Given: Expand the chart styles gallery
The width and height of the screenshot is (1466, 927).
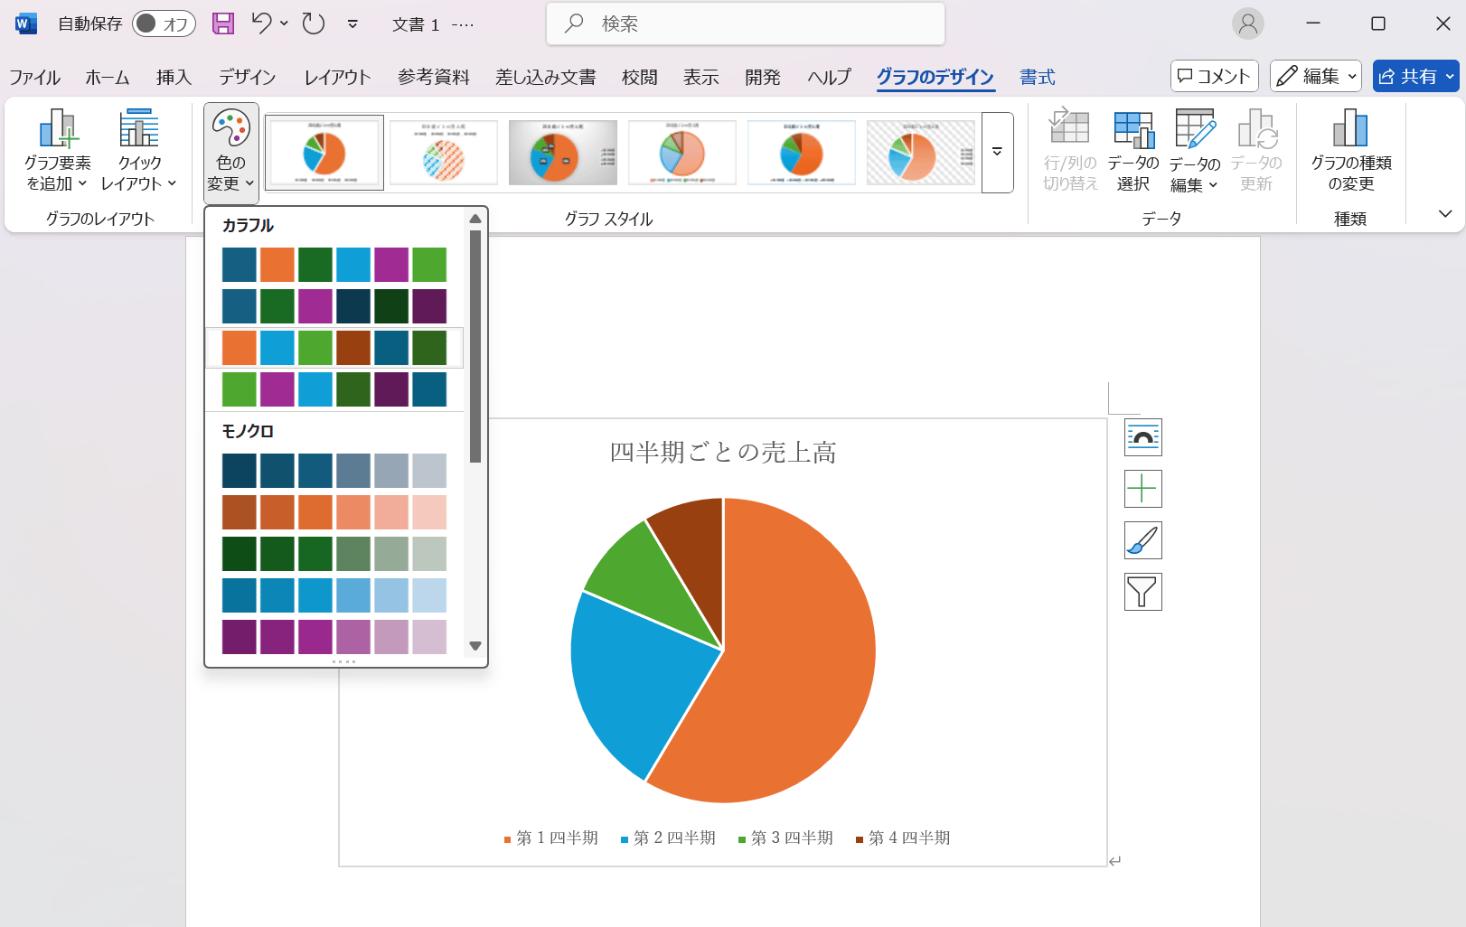Looking at the screenshot, I should (x=997, y=153).
